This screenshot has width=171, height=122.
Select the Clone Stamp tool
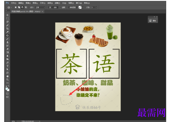click(x=7, y=42)
